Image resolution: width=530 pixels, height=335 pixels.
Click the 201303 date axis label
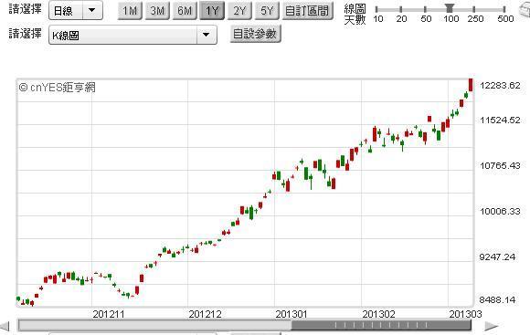pos(465,314)
